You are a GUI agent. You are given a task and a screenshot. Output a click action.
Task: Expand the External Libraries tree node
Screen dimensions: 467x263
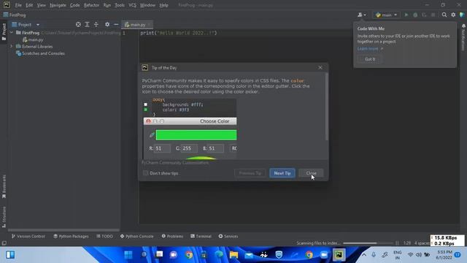coord(12,47)
